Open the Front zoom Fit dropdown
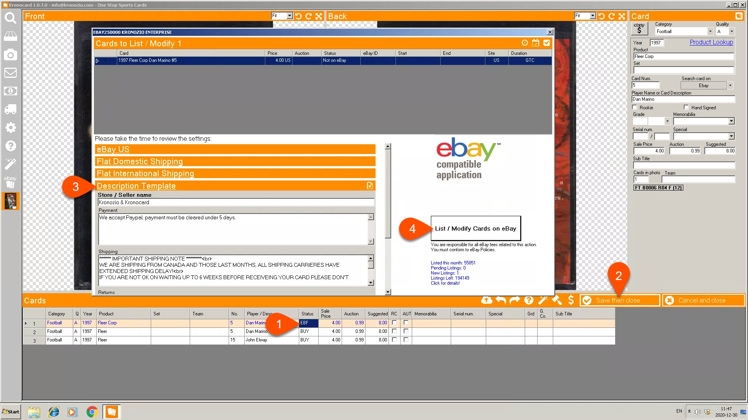748x420 pixels. click(289, 16)
